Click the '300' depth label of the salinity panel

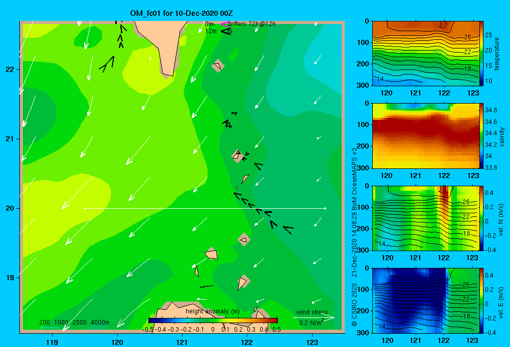tap(363, 168)
